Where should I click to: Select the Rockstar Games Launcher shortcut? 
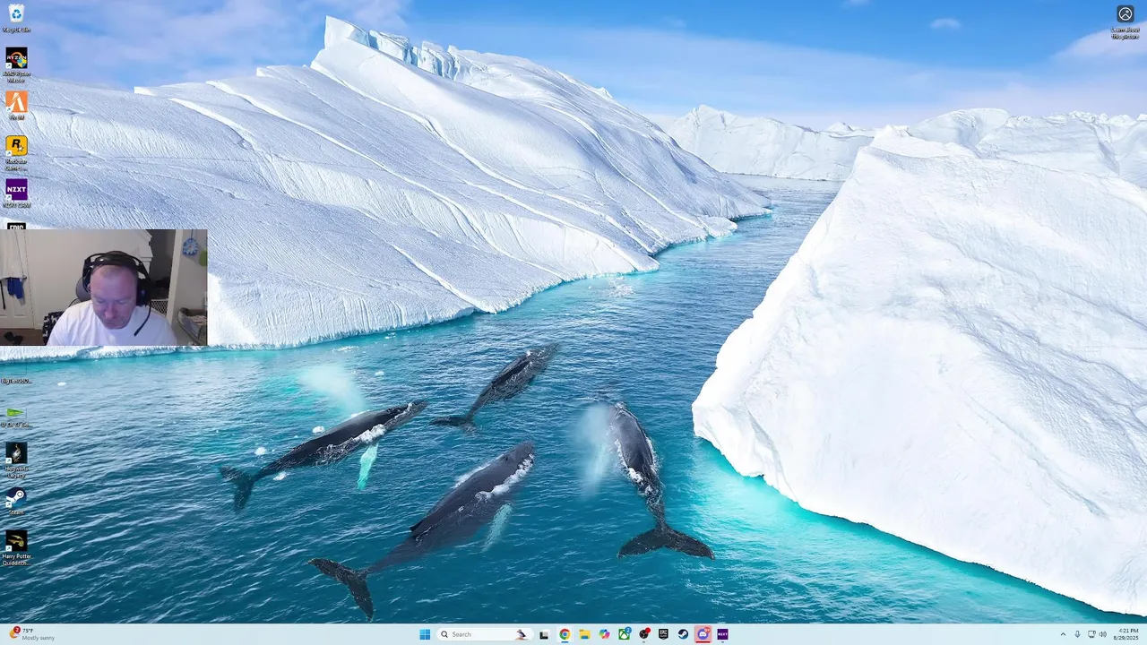16,151
